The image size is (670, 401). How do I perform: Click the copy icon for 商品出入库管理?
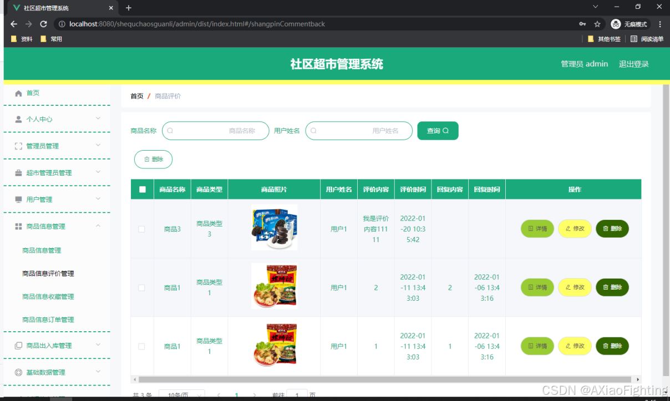point(18,346)
